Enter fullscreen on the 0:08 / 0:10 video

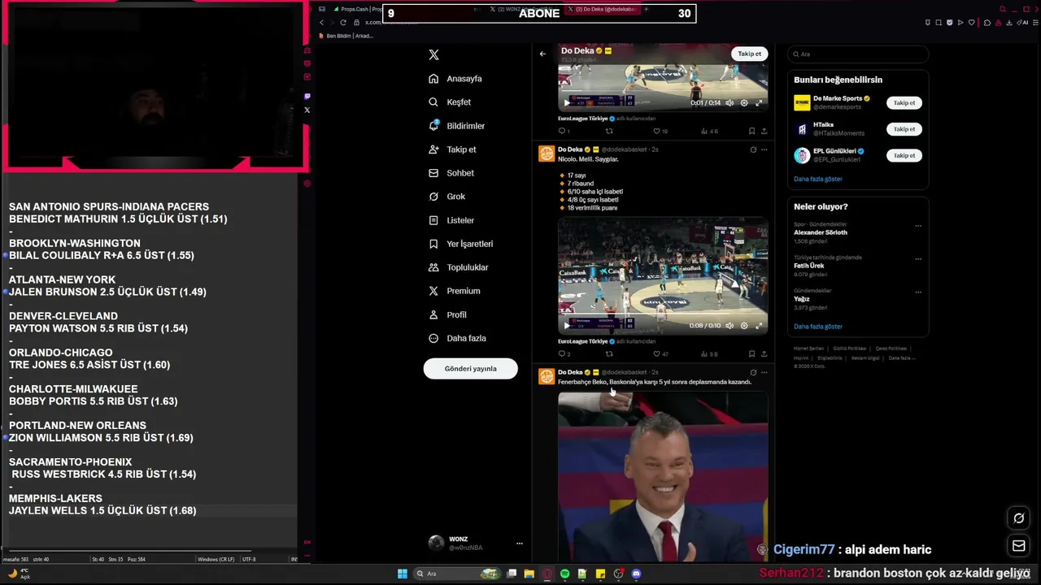pos(759,326)
